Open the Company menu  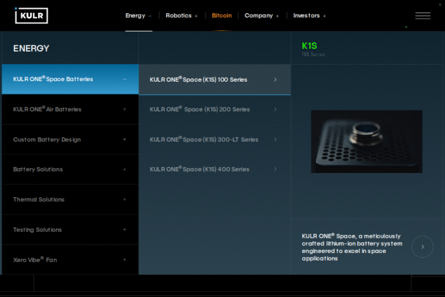[x=261, y=16]
